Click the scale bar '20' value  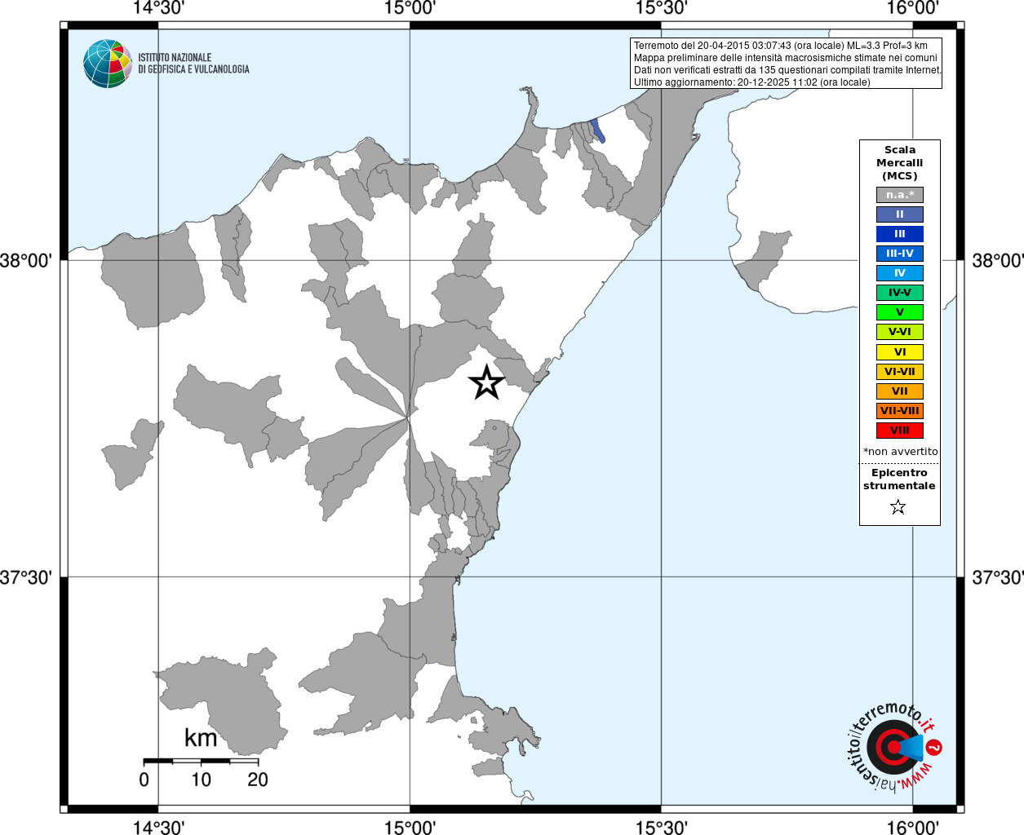[258, 780]
